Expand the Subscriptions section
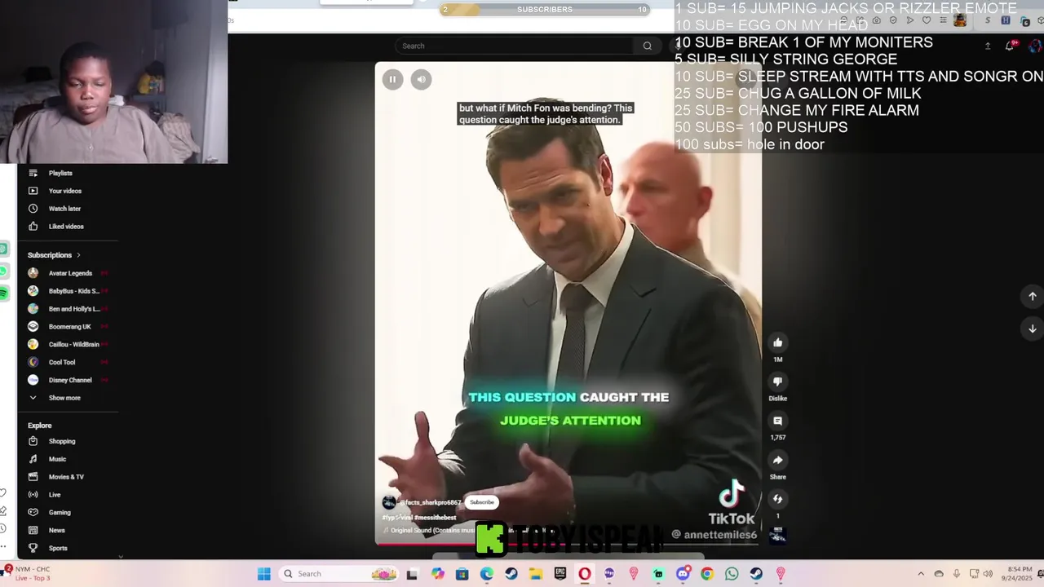This screenshot has width=1044, height=587. tap(54, 255)
